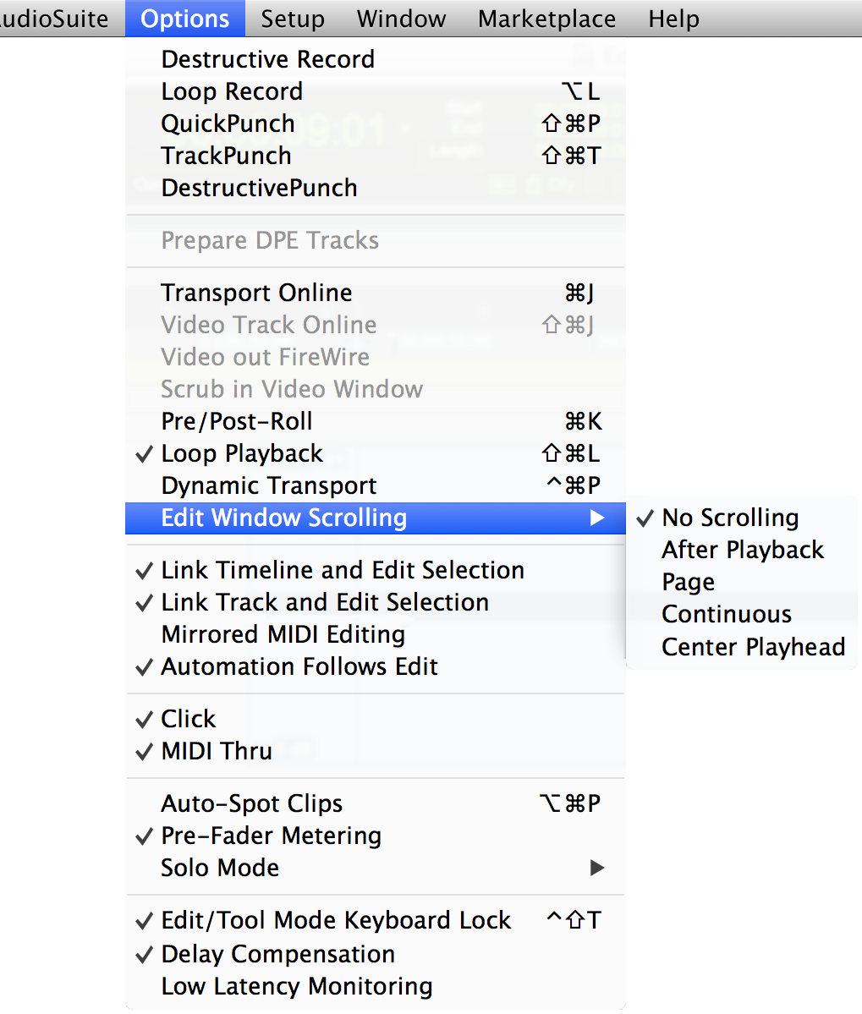Open Pre/Post-Roll settings
The width and height of the screenshot is (862, 1014).
236,421
